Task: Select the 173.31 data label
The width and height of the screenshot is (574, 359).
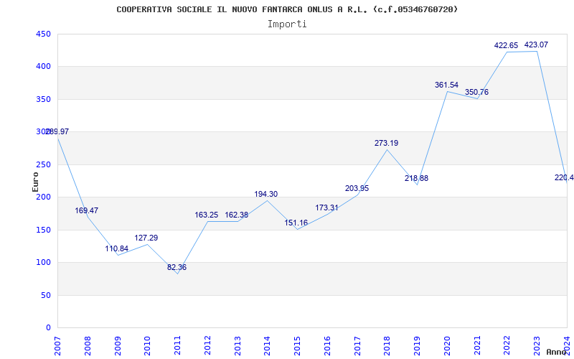Action: pyautogui.click(x=327, y=208)
